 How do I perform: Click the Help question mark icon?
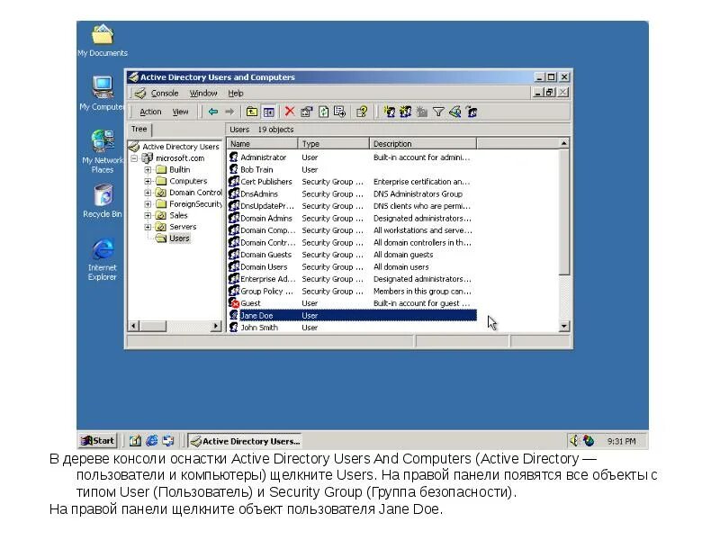pos(362,112)
